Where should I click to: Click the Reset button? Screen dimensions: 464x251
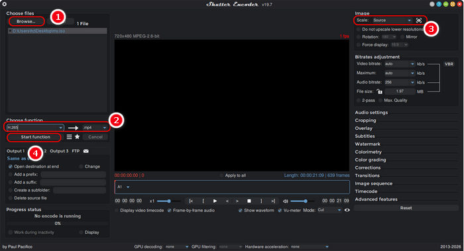406,208
